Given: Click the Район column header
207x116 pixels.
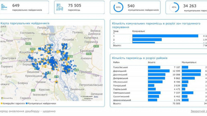Looking at the screenshot, I should coord(116,62).
